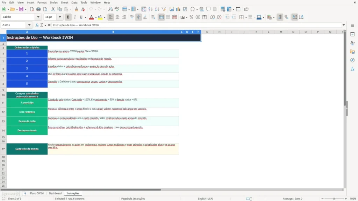Expand the formula bar arrow
This screenshot has height=201, width=358.
coord(344,25)
